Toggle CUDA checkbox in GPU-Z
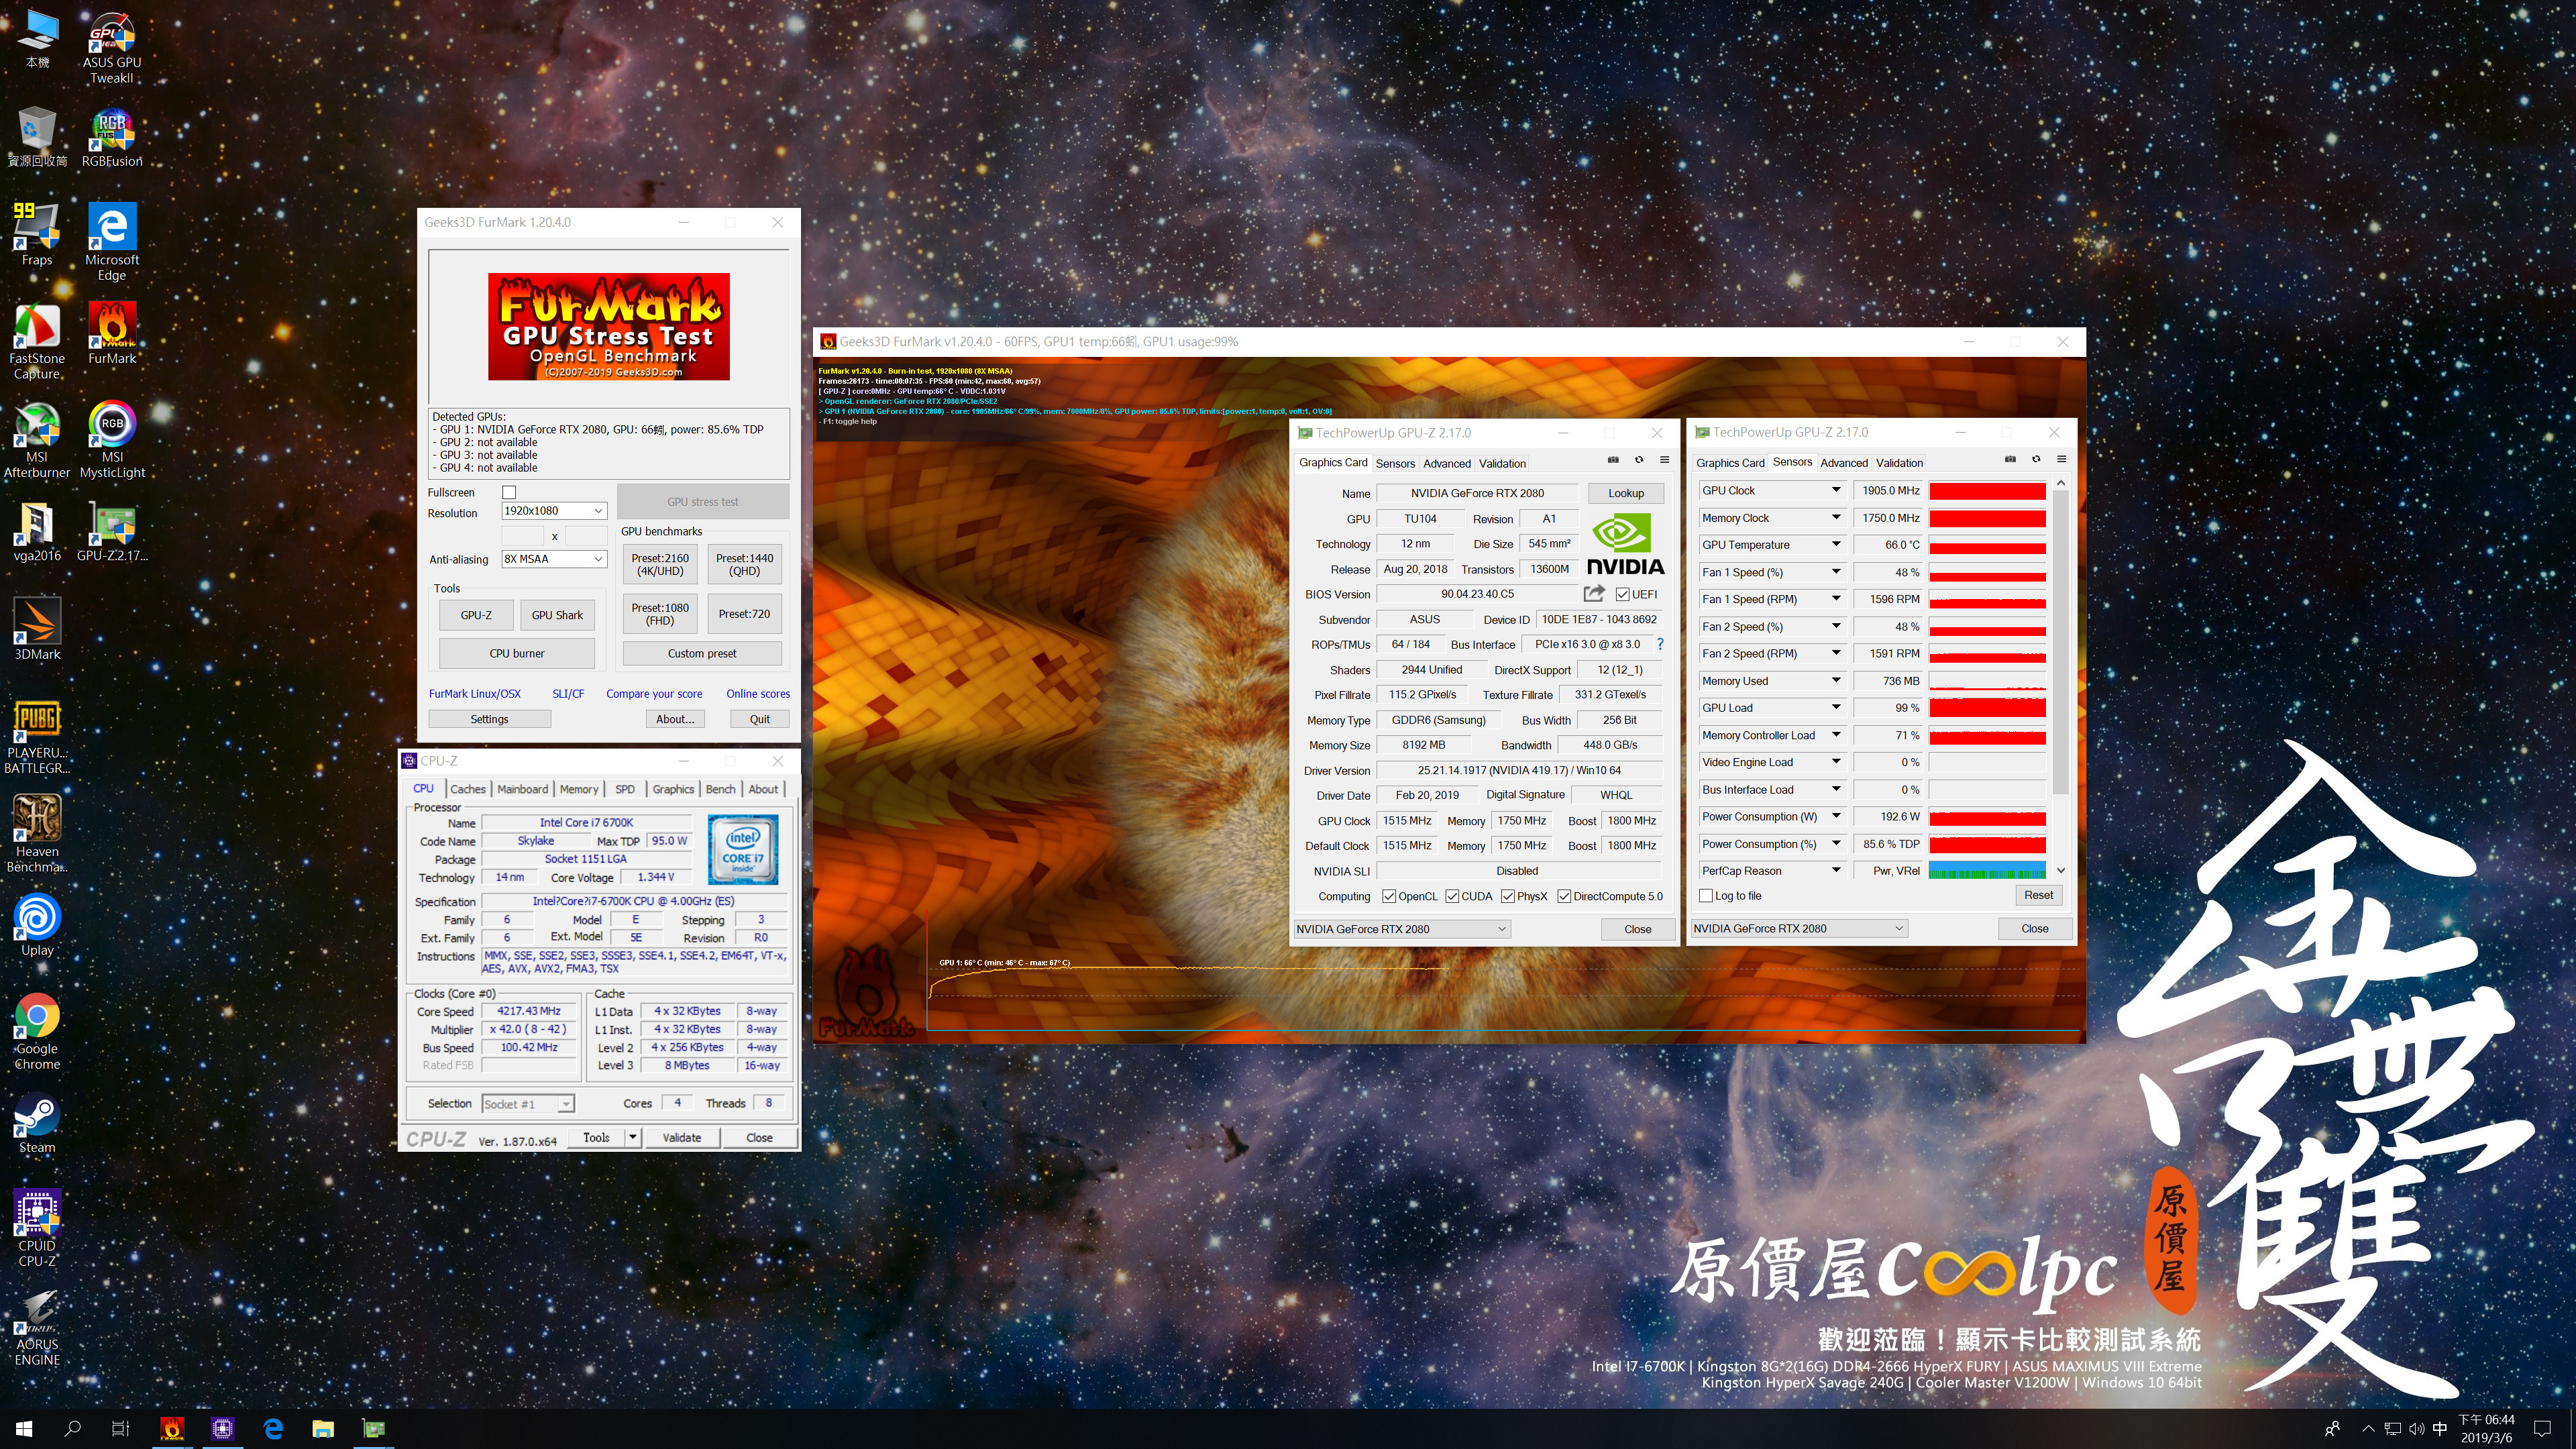This screenshot has width=2576, height=1449. [x=1452, y=896]
